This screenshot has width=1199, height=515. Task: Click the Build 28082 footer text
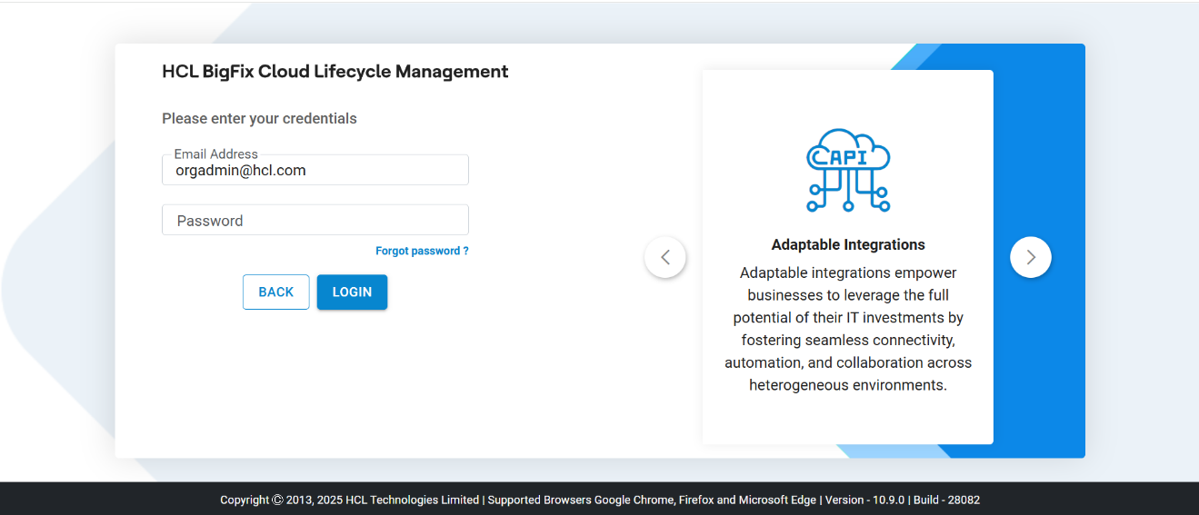click(x=946, y=500)
